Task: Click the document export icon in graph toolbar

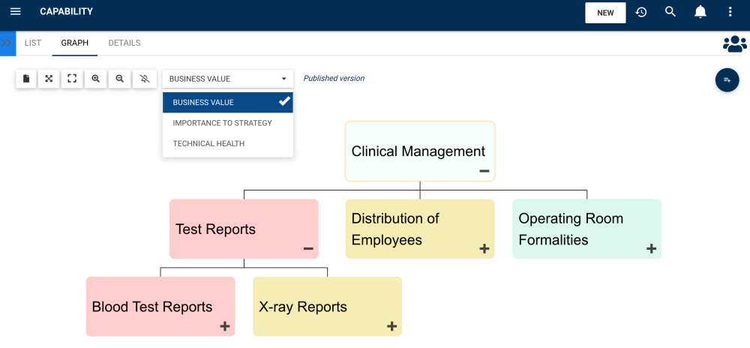Action: coord(26,79)
